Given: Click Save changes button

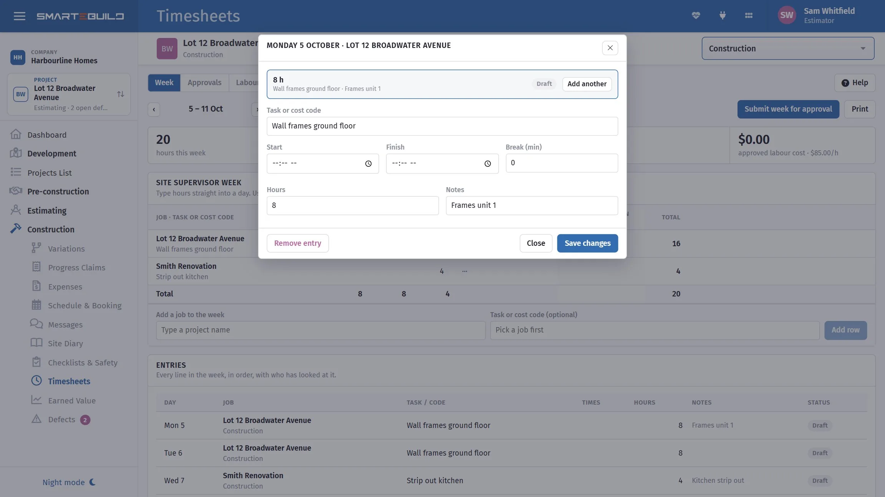Looking at the screenshot, I should [587, 243].
